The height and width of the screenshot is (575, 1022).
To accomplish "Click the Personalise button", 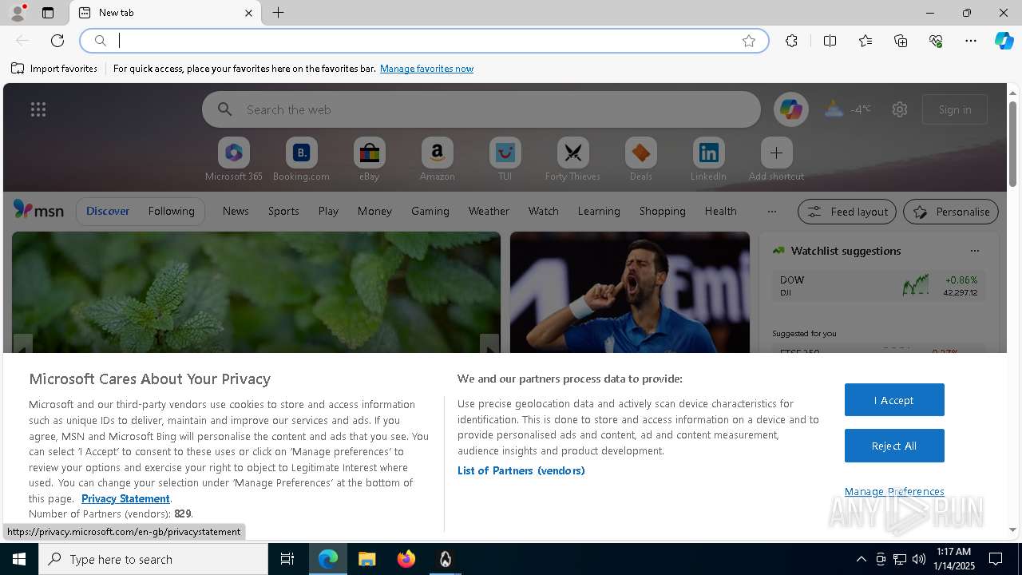I will [951, 212].
